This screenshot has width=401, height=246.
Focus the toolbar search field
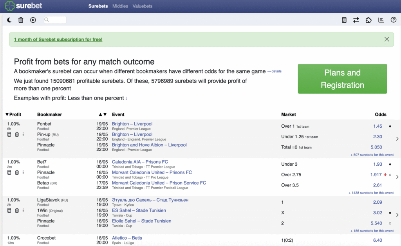click(55, 20)
